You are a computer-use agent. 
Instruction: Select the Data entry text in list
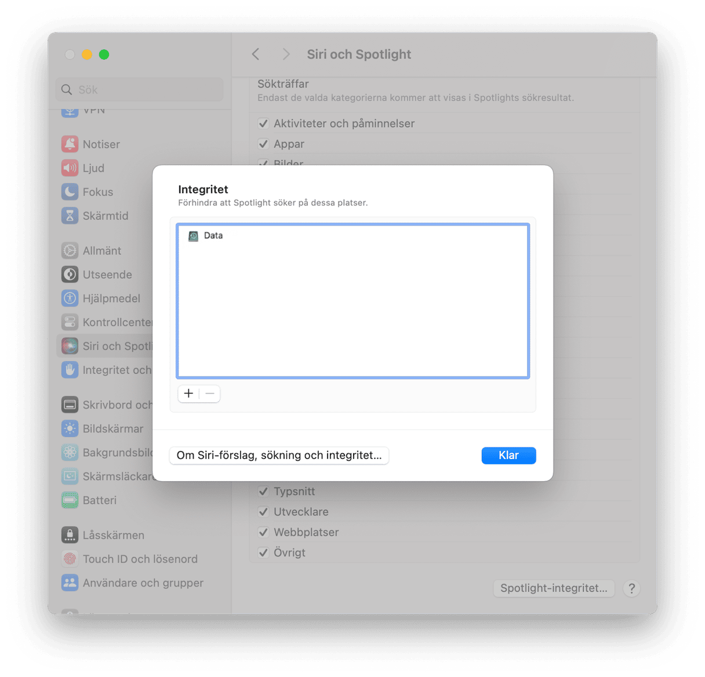[x=213, y=236]
